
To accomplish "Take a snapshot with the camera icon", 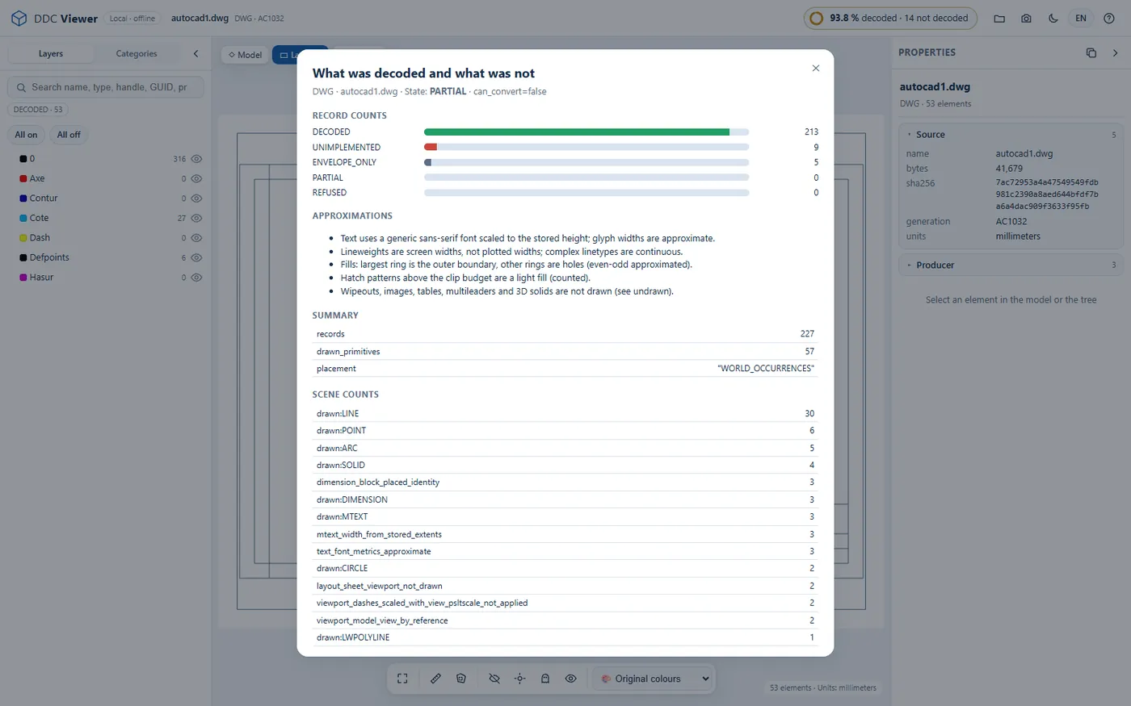I will (x=1026, y=19).
